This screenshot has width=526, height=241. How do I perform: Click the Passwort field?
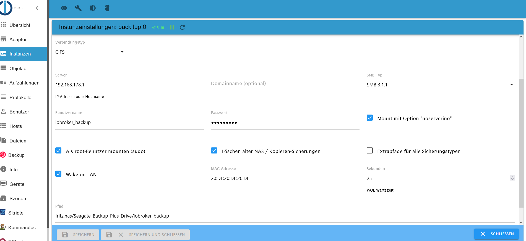click(285, 122)
